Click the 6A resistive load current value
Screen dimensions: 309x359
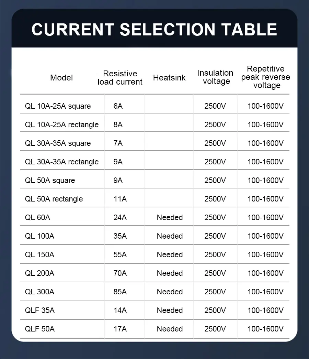pyautogui.click(x=118, y=106)
